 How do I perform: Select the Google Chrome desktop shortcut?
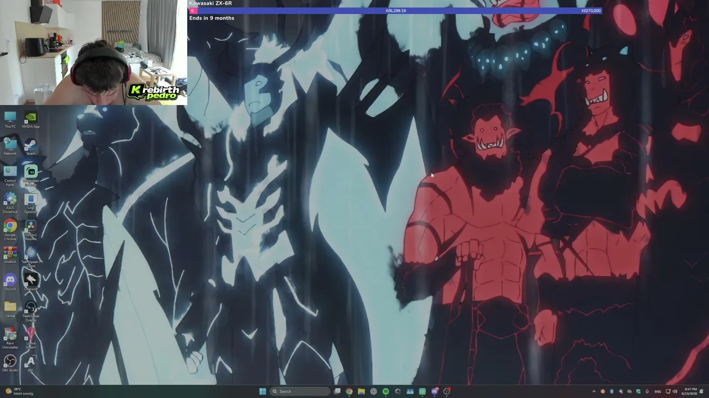[10, 230]
